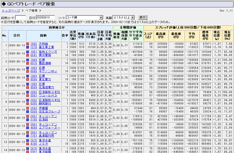234x153 pixels.
Task: Click the blue marker icon beside code 3105
Action: click(28, 120)
